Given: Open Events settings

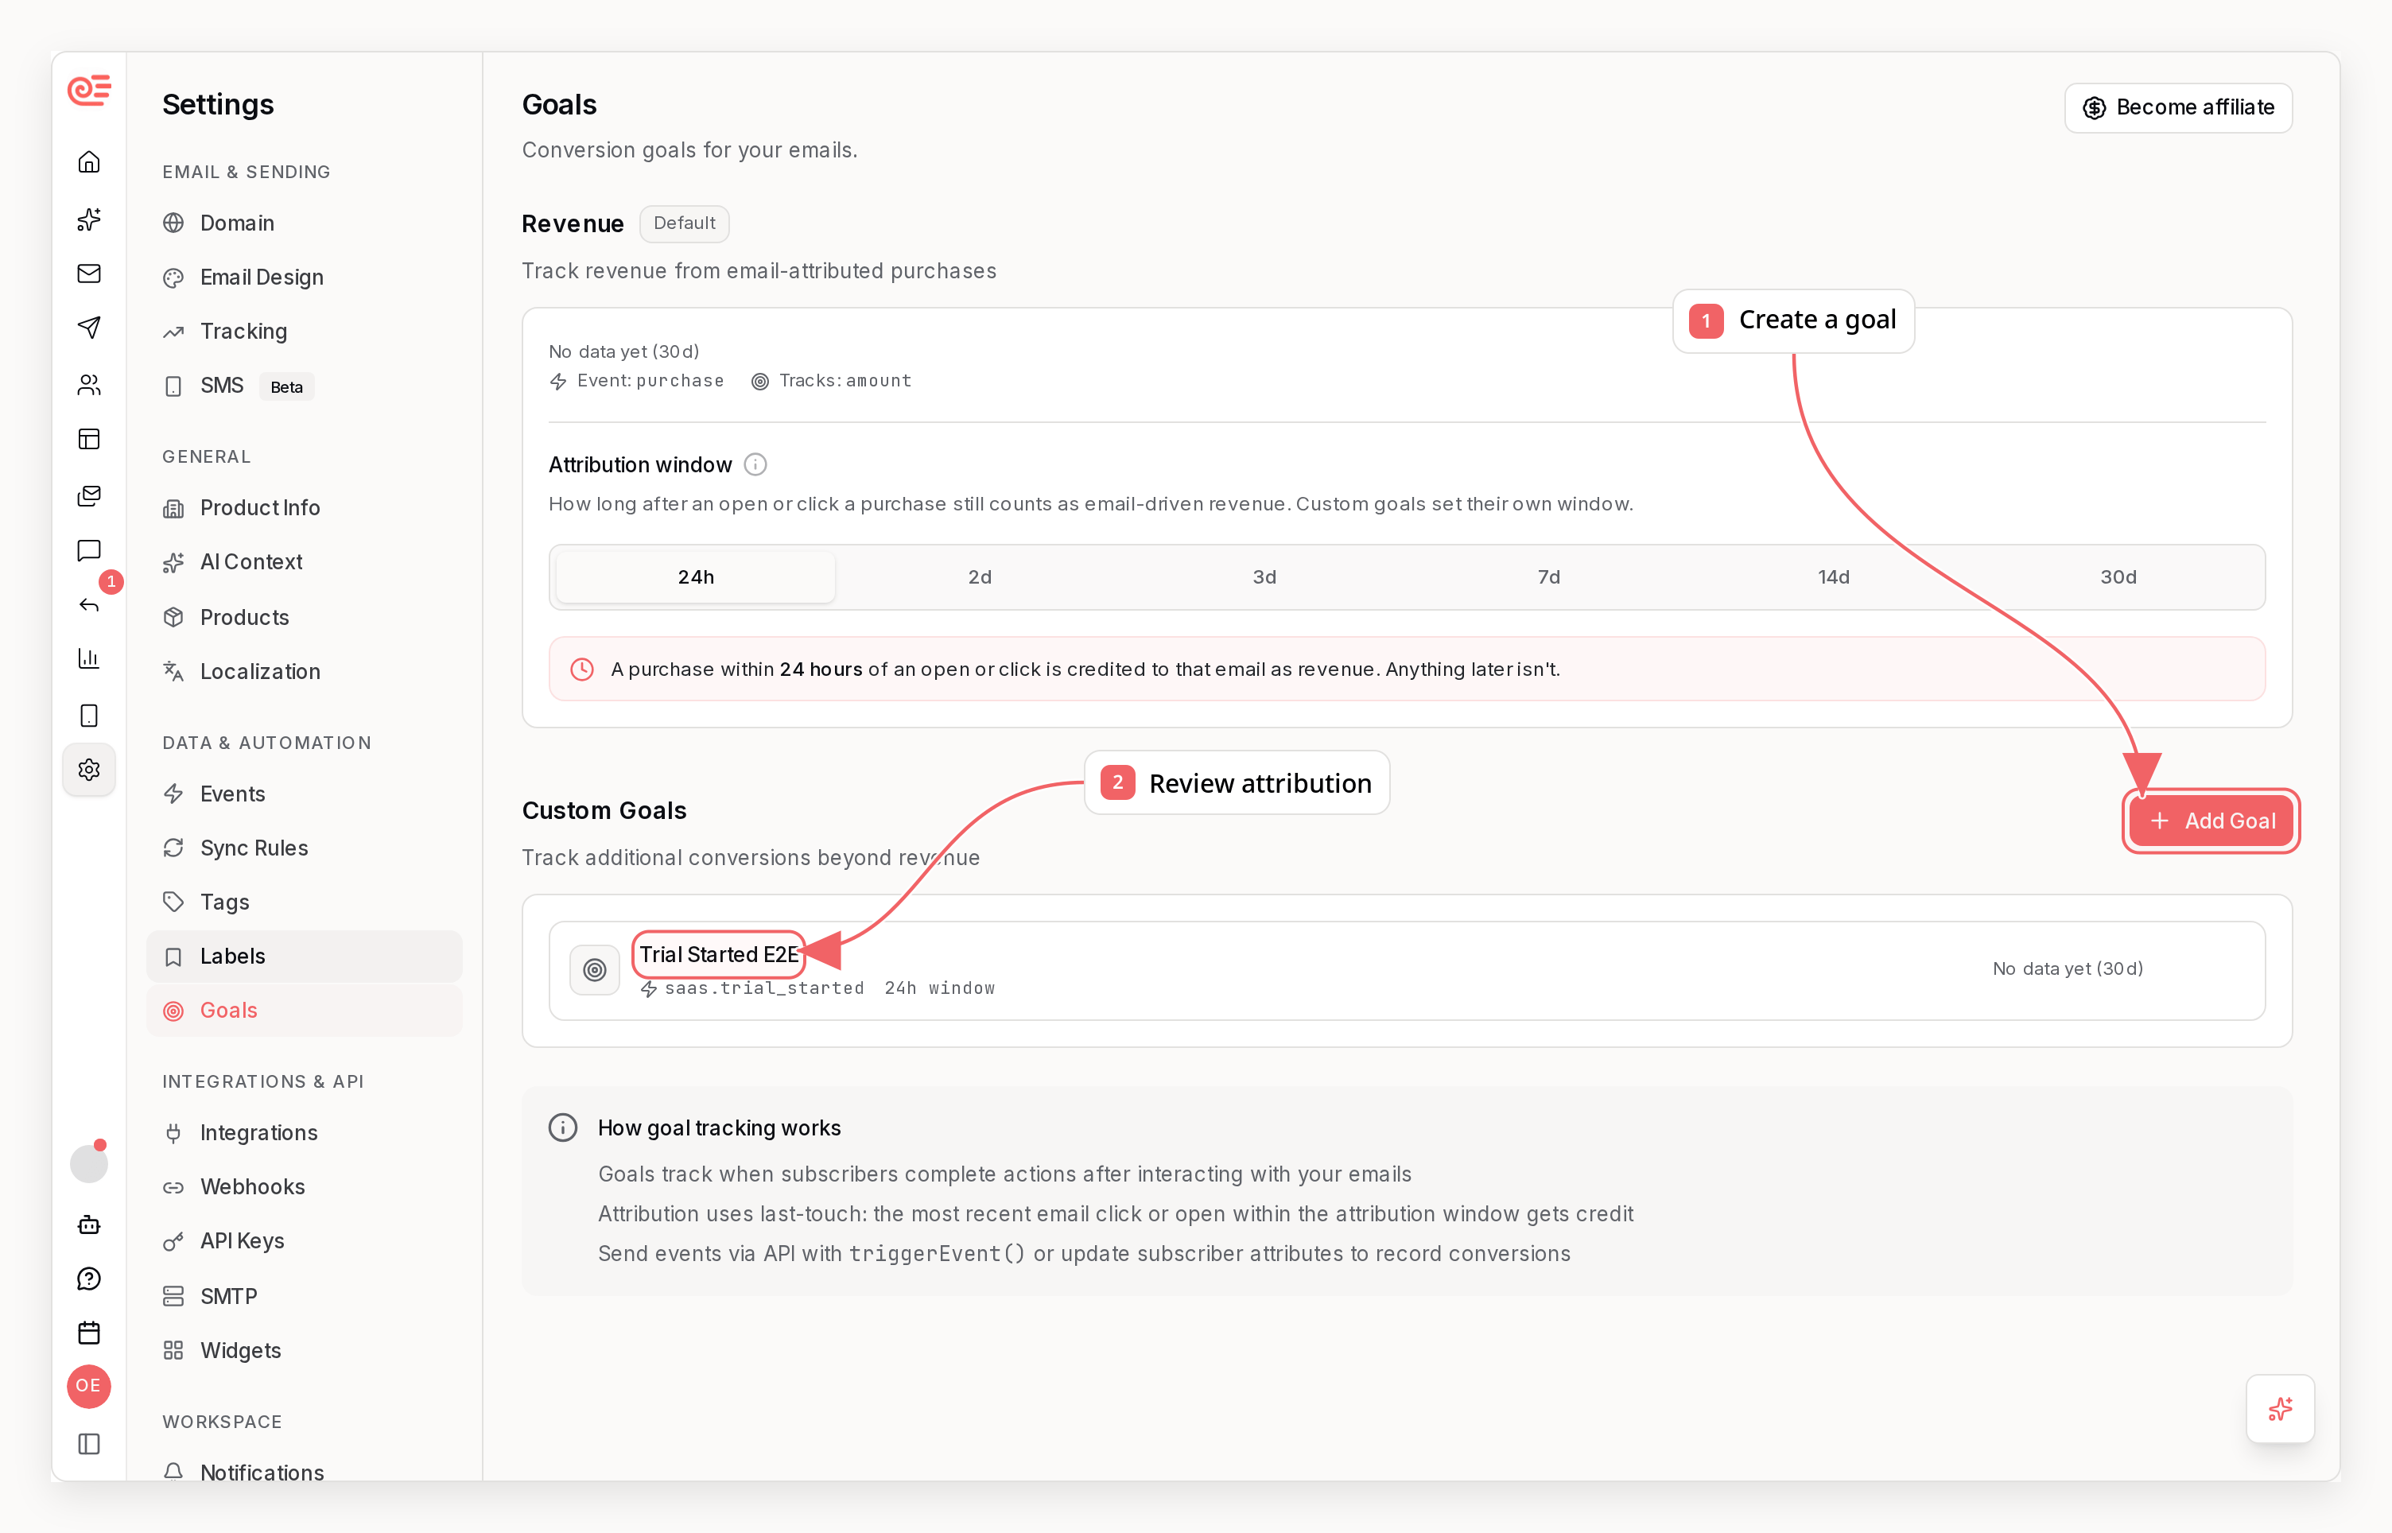Looking at the screenshot, I should pyautogui.click(x=305, y=794).
